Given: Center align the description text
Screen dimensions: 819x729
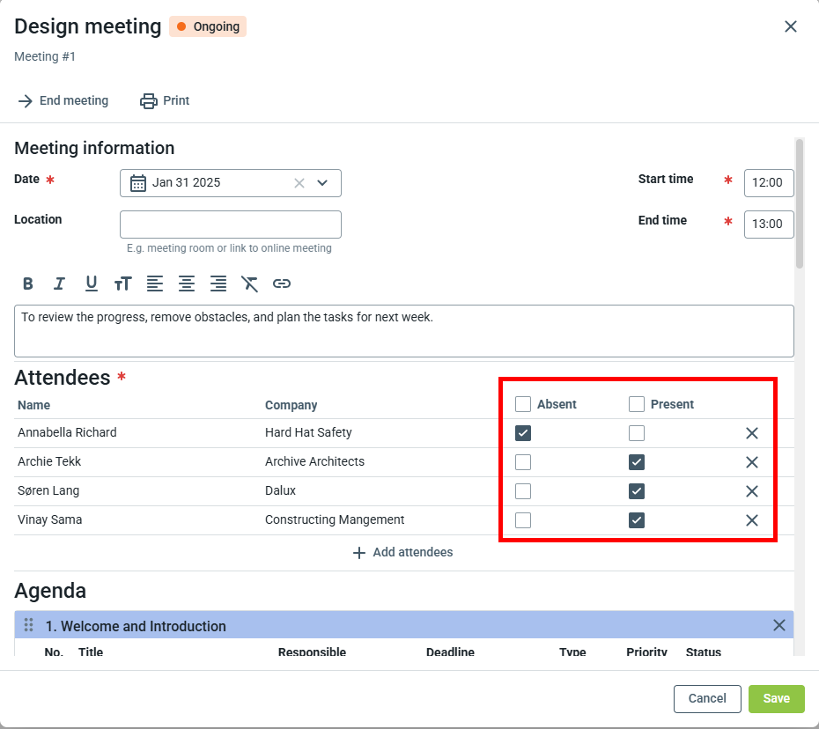Looking at the screenshot, I should pyautogui.click(x=187, y=283).
